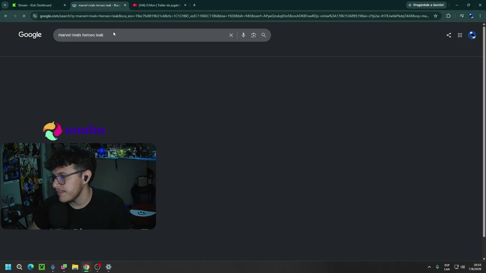Submit search with the magnifier icon
Viewport: 486px width, 273px height.
tap(264, 35)
